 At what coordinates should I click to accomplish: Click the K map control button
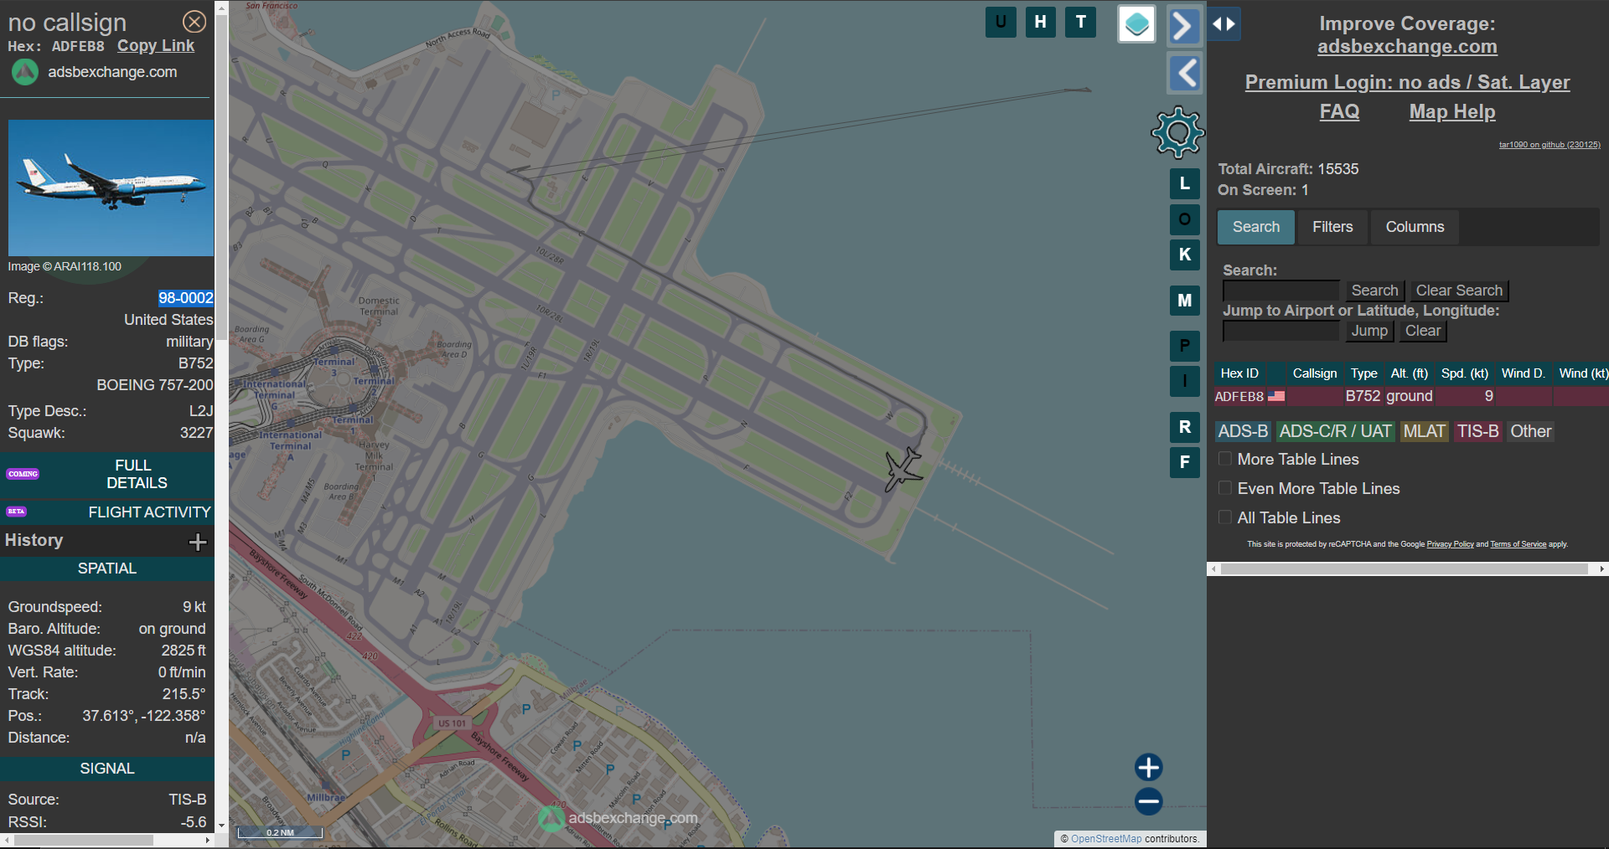pyautogui.click(x=1184, y=255)
